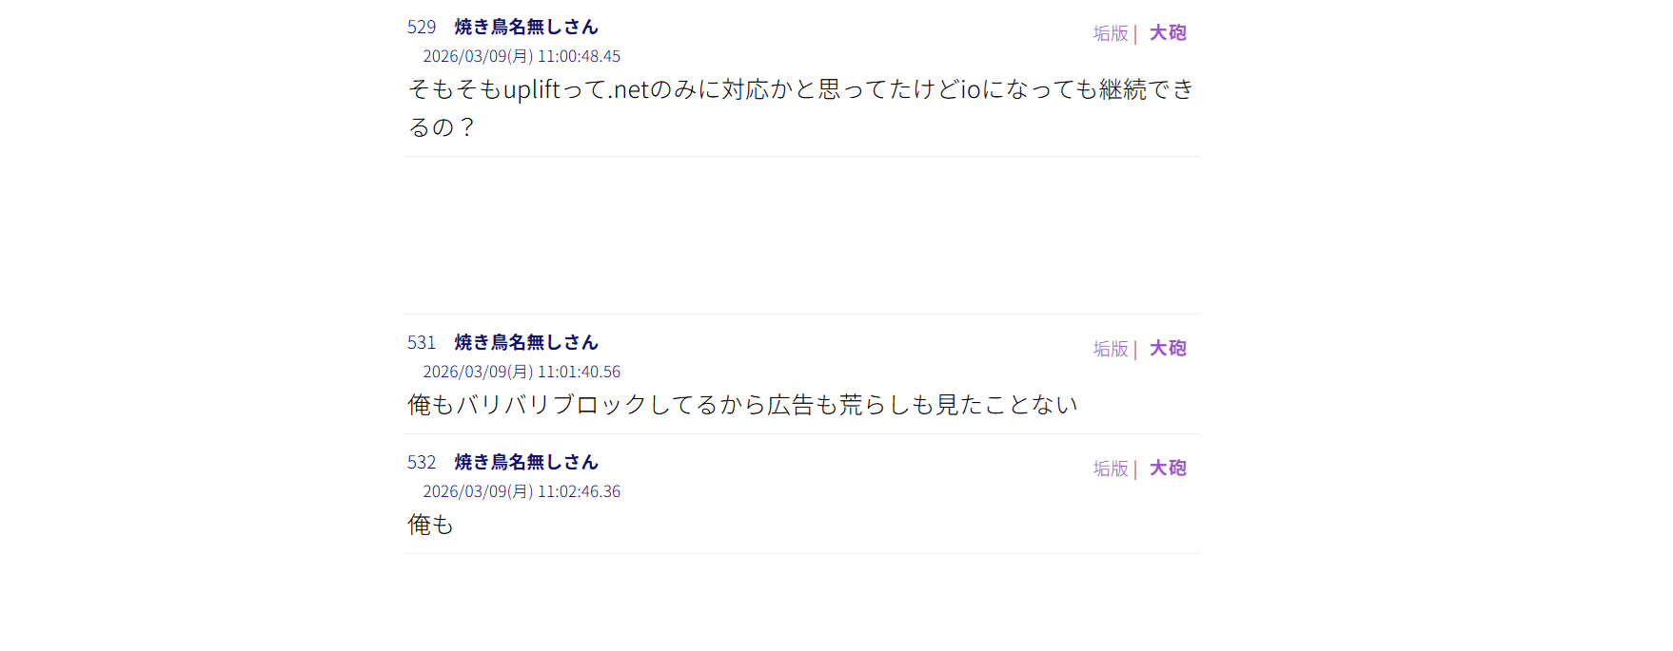Click second line るの？ of post 529

(442, 128)
